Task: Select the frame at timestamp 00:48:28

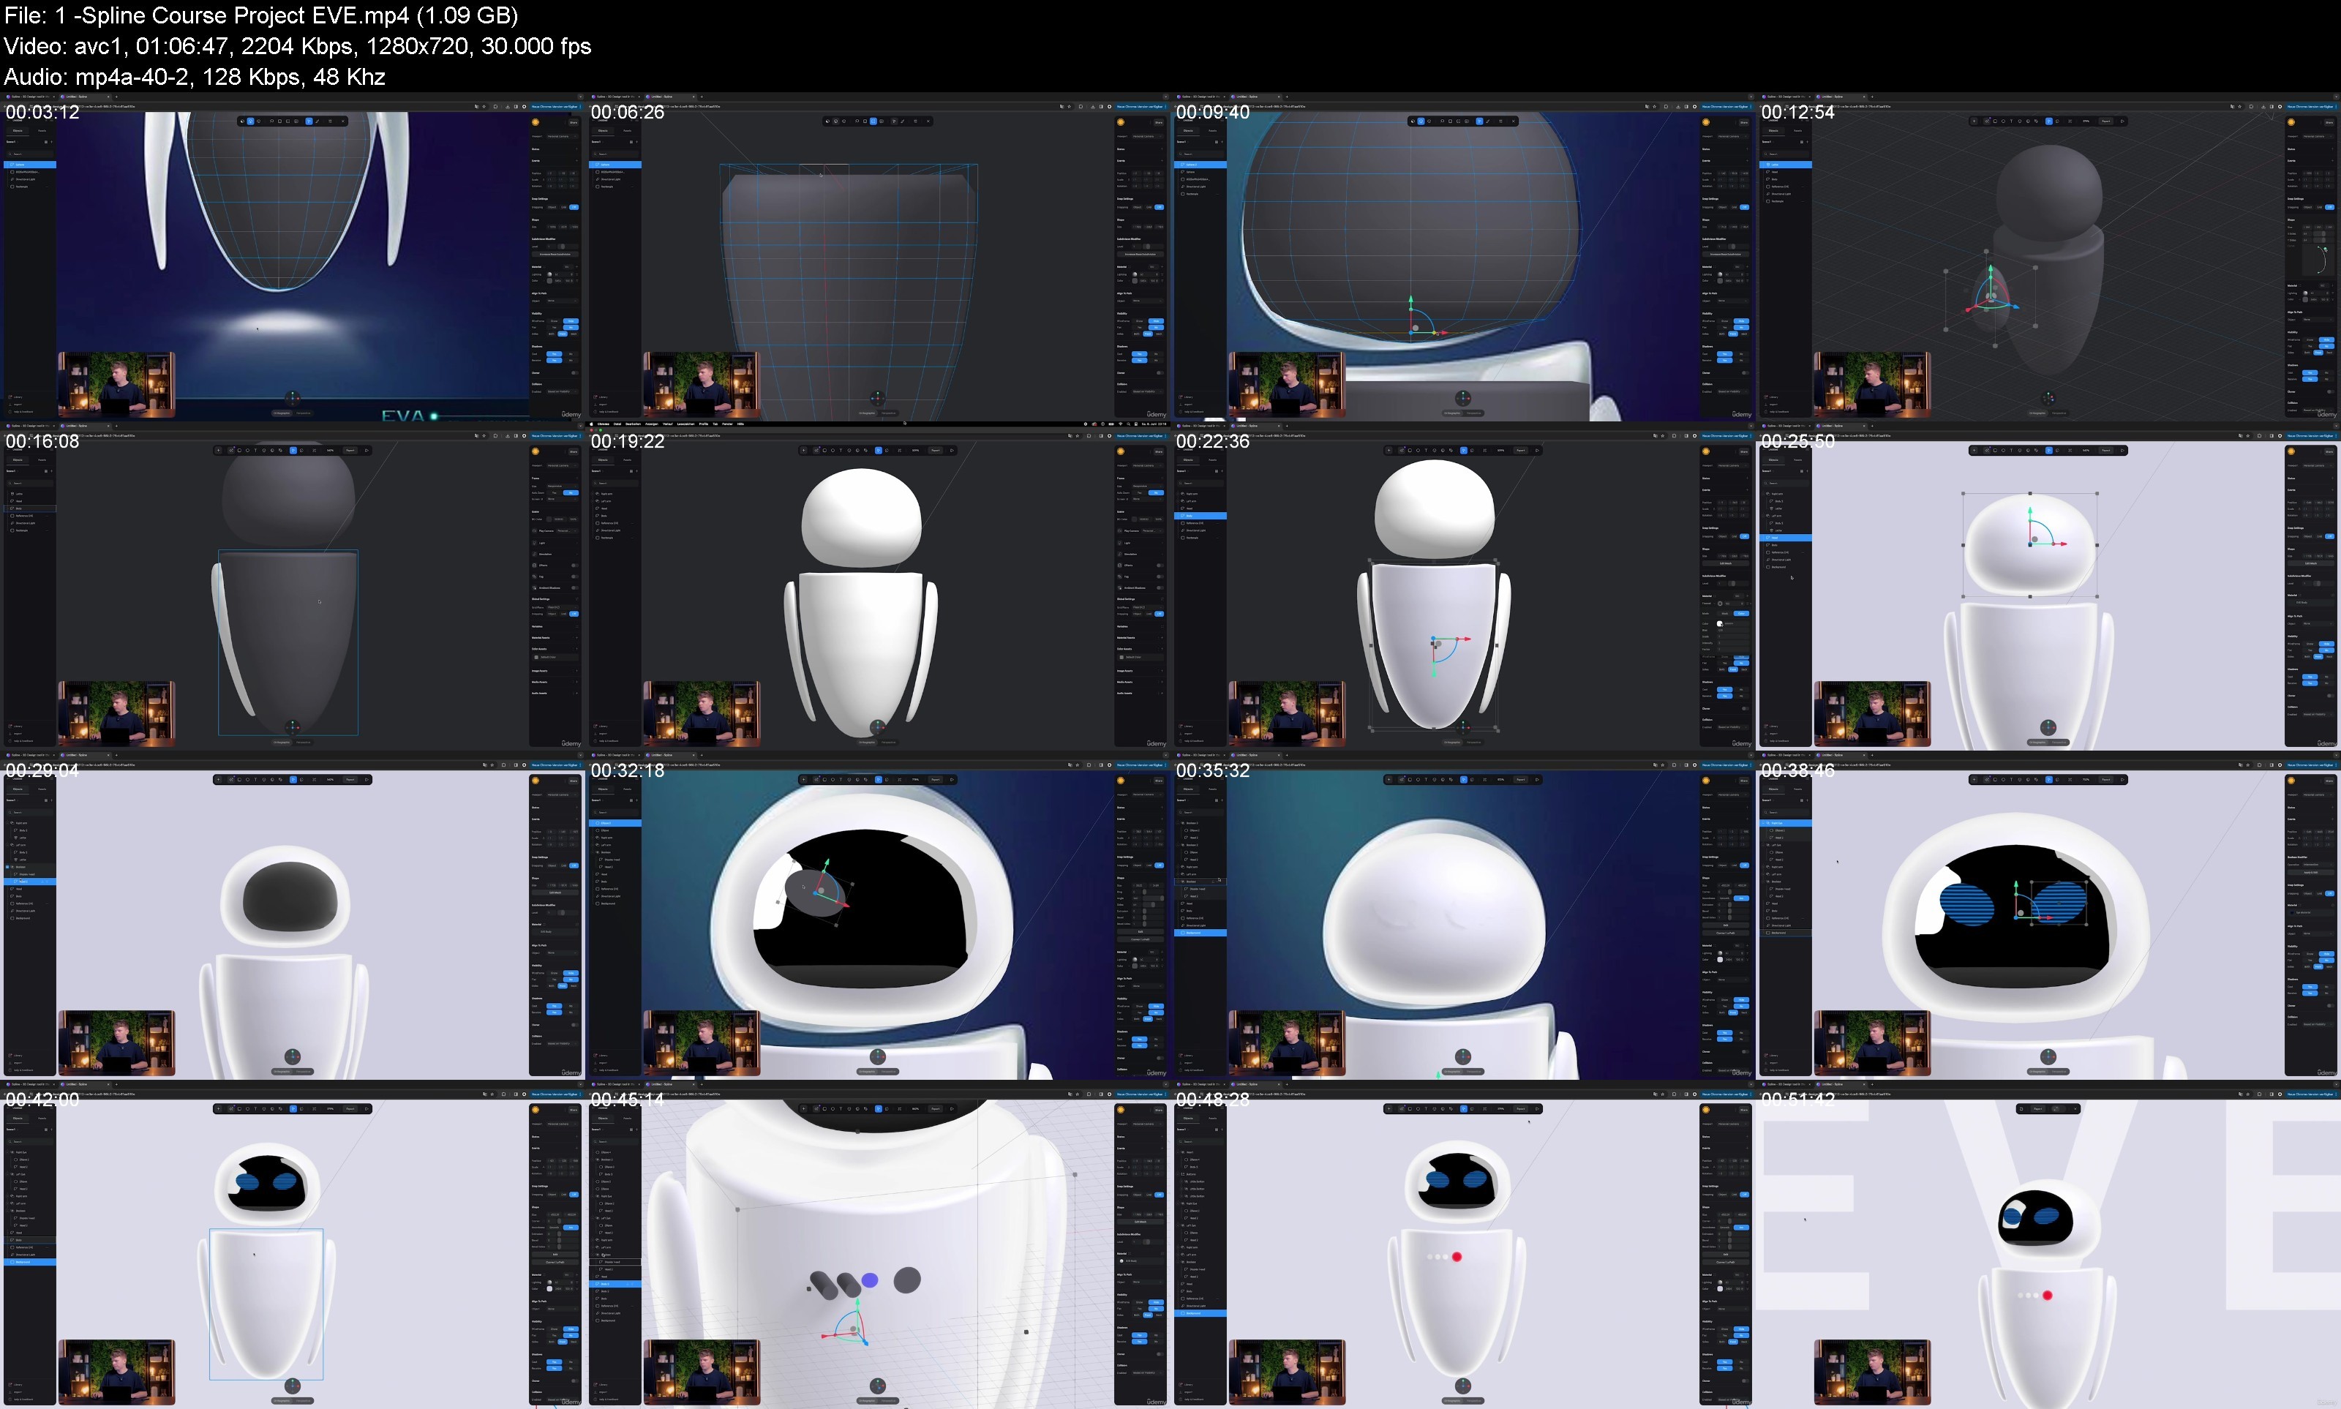Action: click(x=1463, y=1244)
